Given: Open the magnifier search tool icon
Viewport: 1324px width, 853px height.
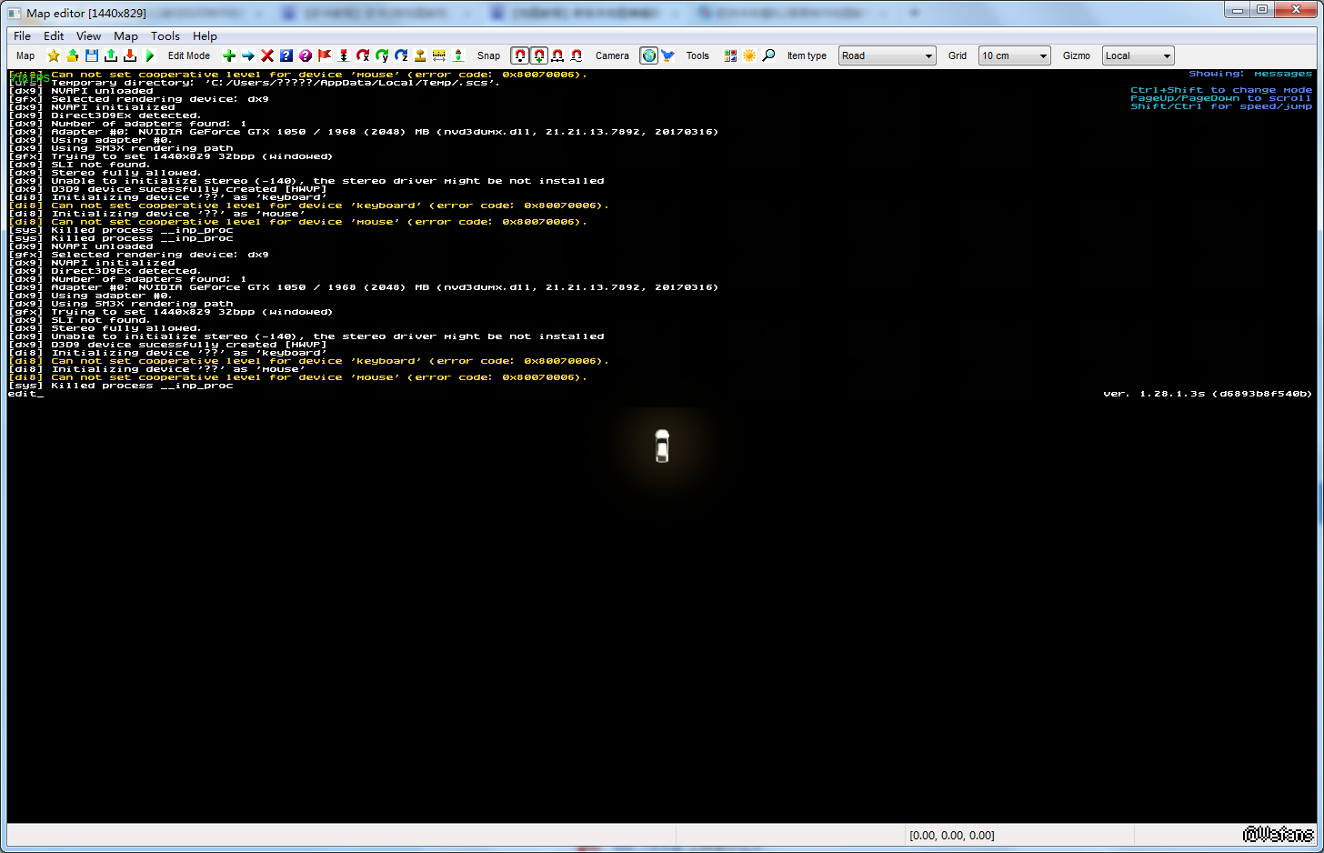Looking at the screenshot, I should 768,55.
